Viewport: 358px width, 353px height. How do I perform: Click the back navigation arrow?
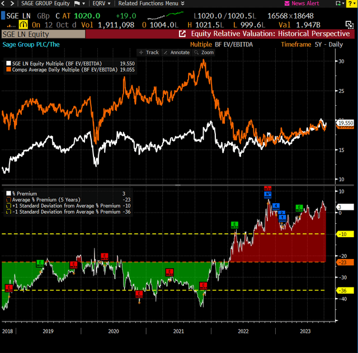point(4,3)
